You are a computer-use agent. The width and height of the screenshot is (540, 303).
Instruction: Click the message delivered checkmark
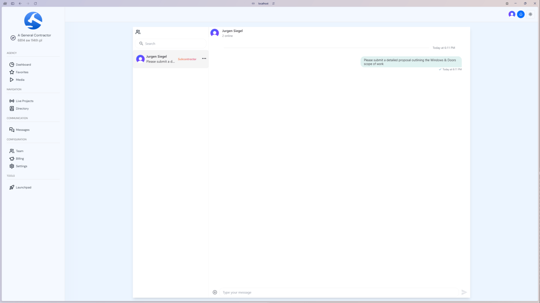tap(440, 69)
